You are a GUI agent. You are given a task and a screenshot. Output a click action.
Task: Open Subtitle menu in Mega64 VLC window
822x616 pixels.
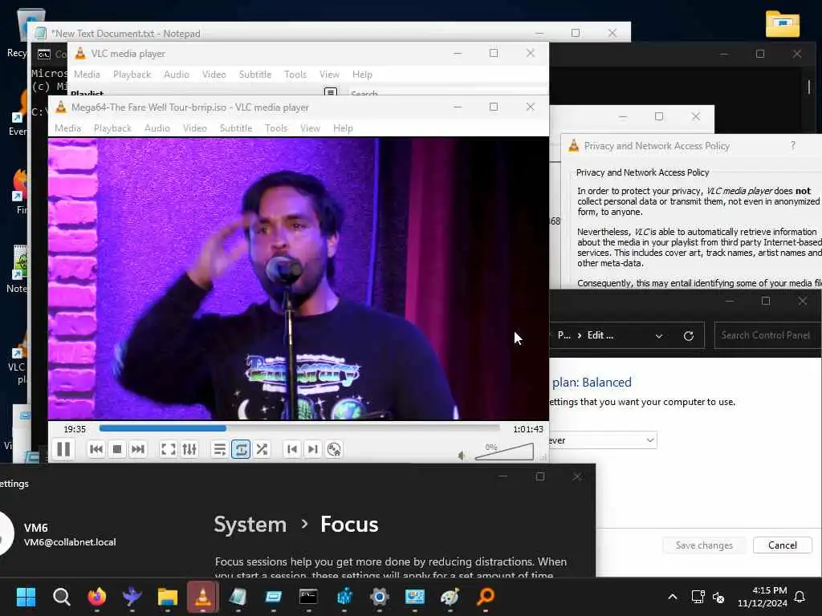236,128
